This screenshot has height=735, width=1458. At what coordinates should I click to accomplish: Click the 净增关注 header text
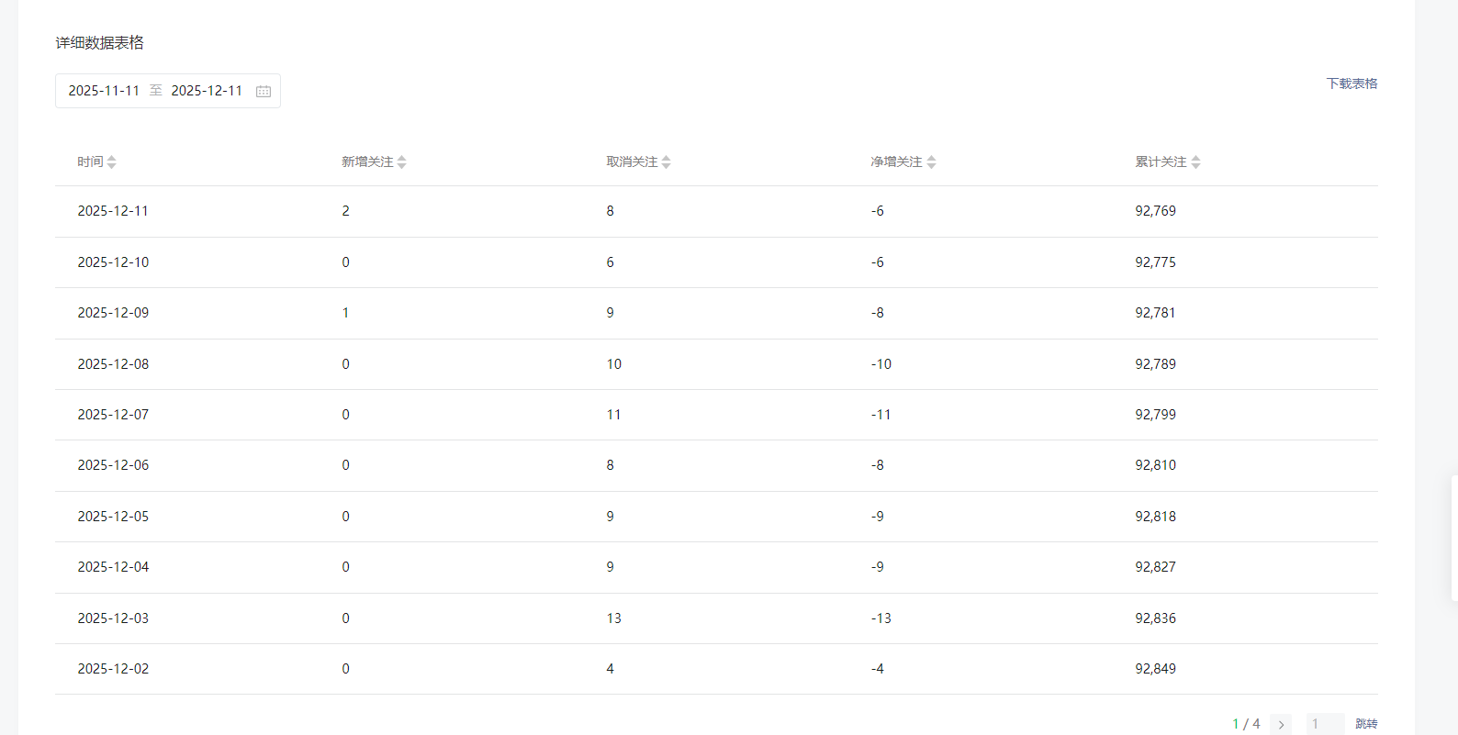(x=896, y=162)
